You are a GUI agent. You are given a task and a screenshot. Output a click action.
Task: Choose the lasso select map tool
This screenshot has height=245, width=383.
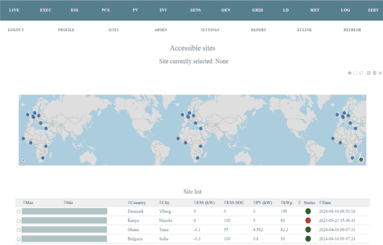pyautogui.click(x=361, y=73)
